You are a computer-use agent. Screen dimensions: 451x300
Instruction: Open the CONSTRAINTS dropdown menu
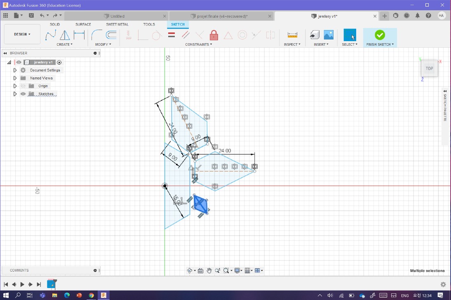198,44
